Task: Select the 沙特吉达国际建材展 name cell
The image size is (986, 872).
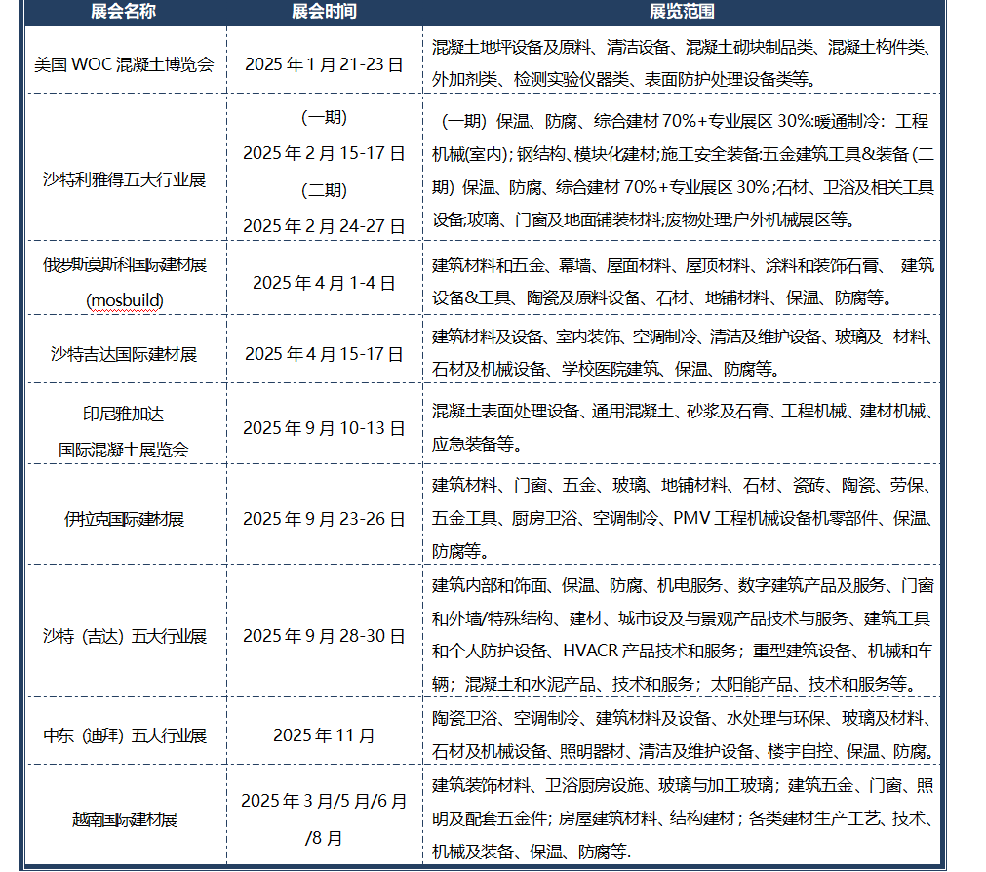Action: [124, 353]
